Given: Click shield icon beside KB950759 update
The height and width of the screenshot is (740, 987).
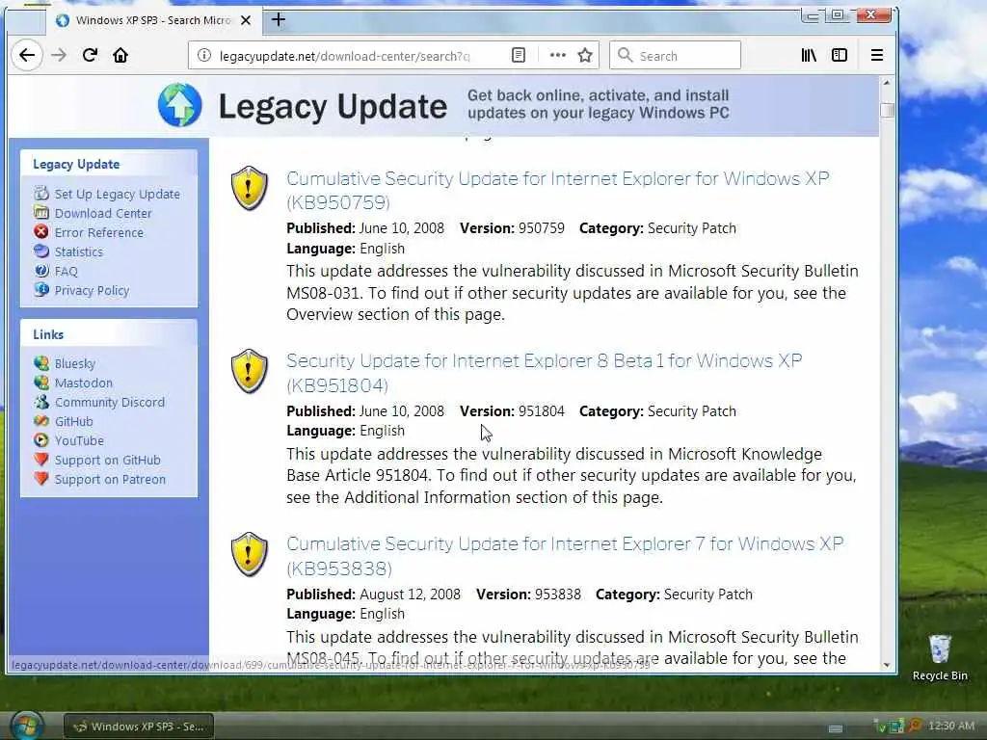Looking at the screenshot, I should pyautogui.click(x=250, y=188).
